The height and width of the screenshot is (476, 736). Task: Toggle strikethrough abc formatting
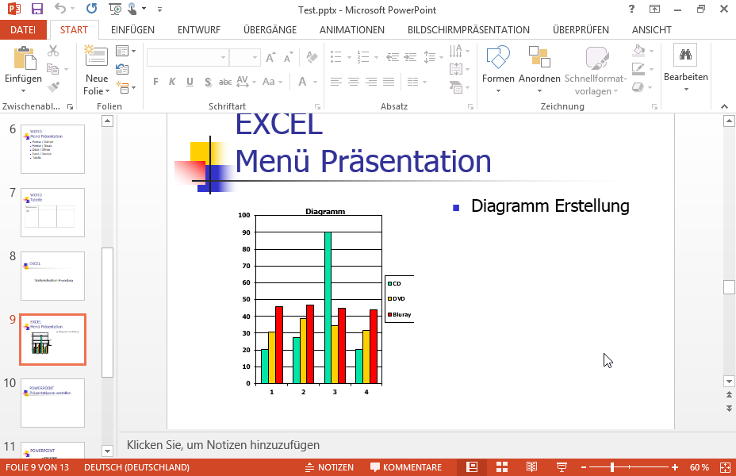pos(225,82)
